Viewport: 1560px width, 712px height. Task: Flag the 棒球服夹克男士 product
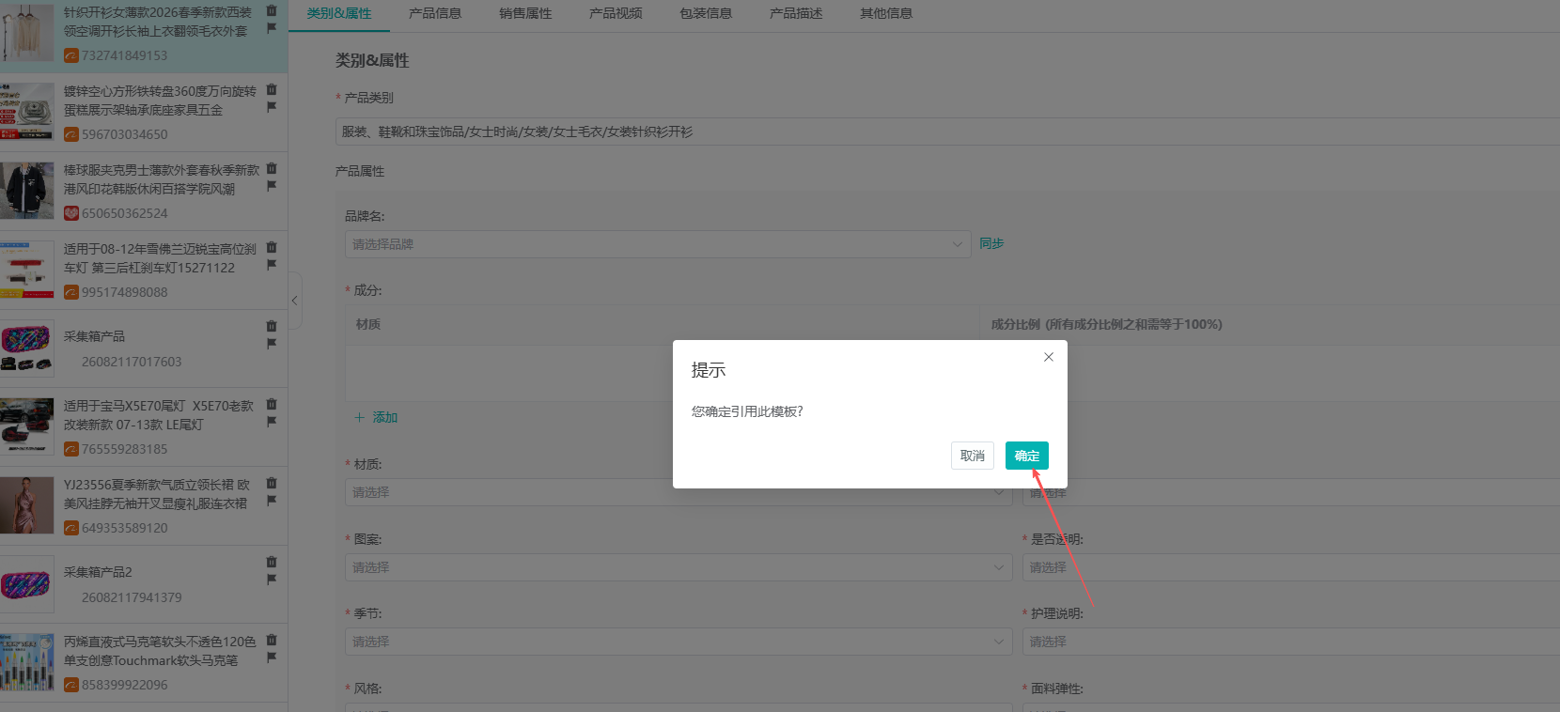coord(272,186)
